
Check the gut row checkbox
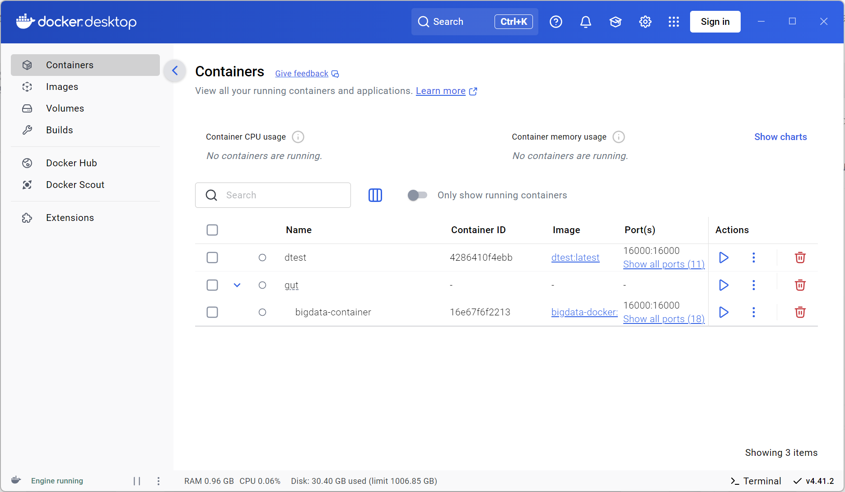point(212,285)
